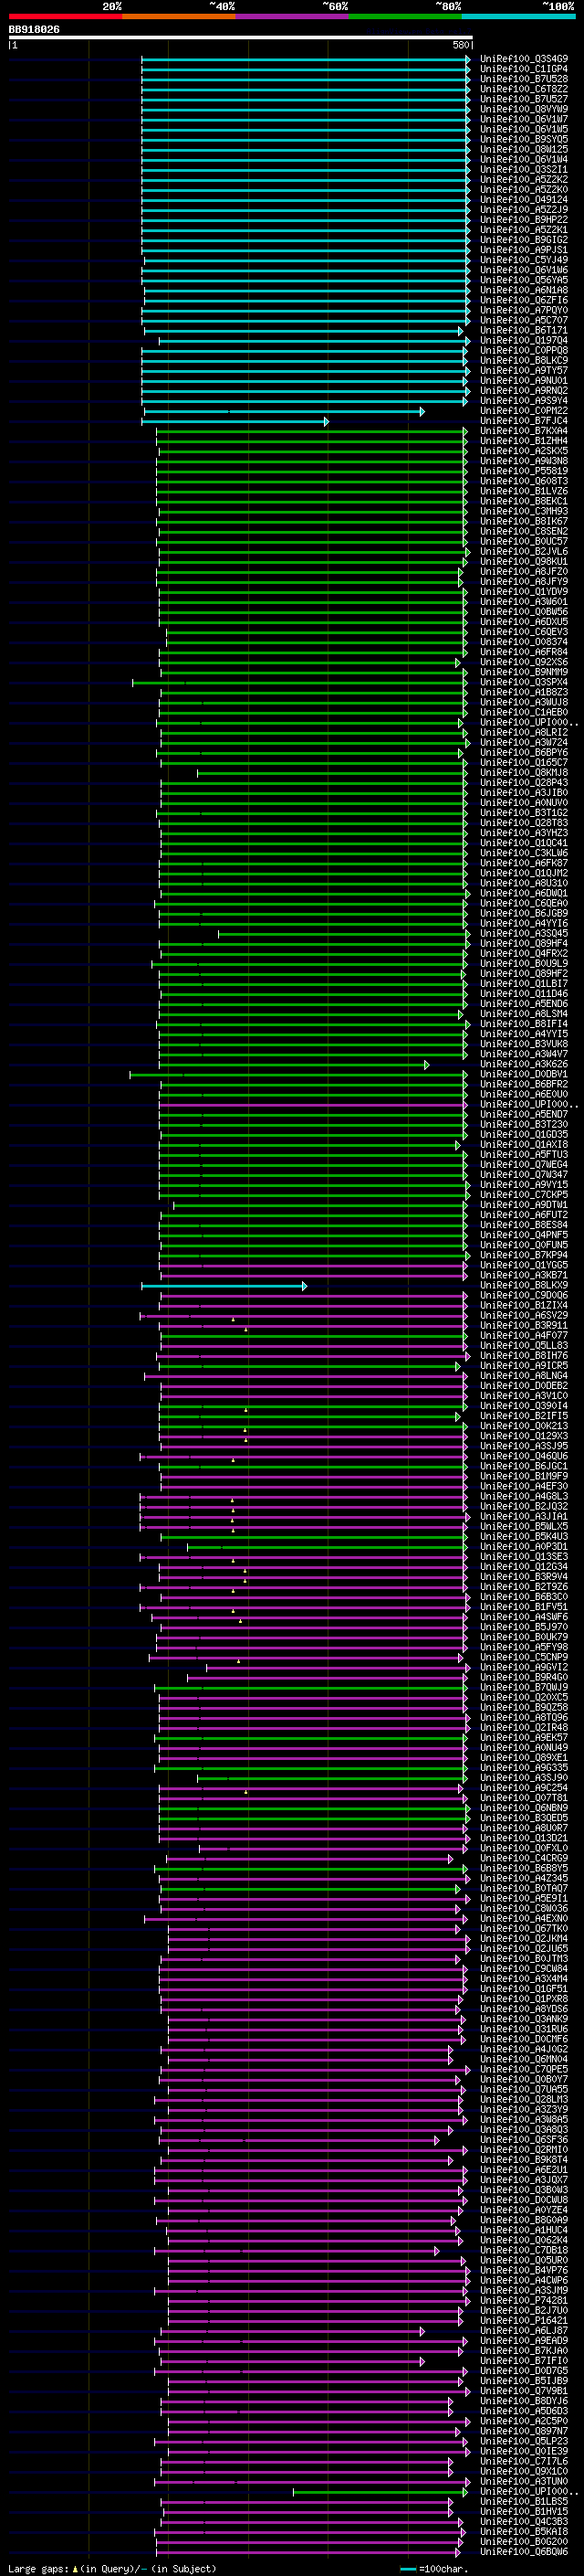This screenshot has height=2576, width=584.
Task: Select hit label UniRef100_B6T171
Action: [x=524, y=330]
